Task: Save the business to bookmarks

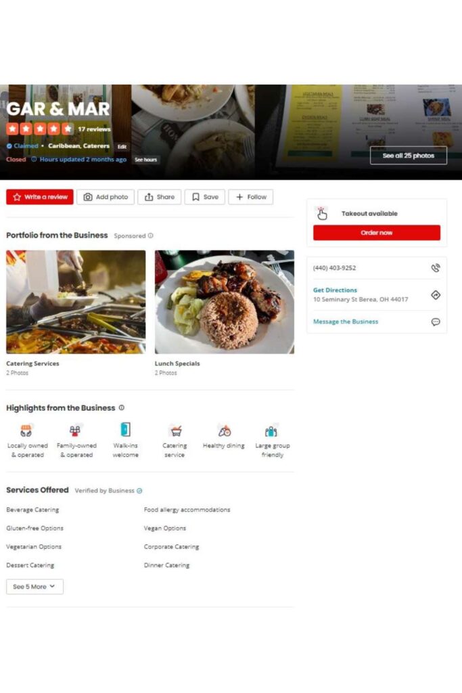Action: point(205,197)
